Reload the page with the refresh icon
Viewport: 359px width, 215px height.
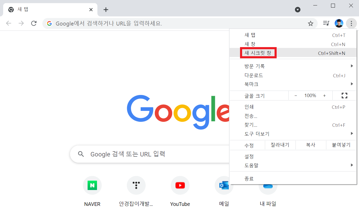(34, 23)
